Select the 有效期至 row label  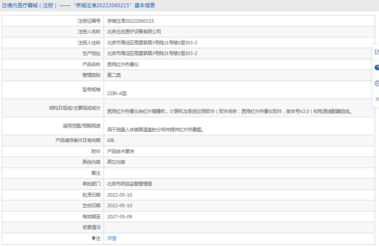91,217
